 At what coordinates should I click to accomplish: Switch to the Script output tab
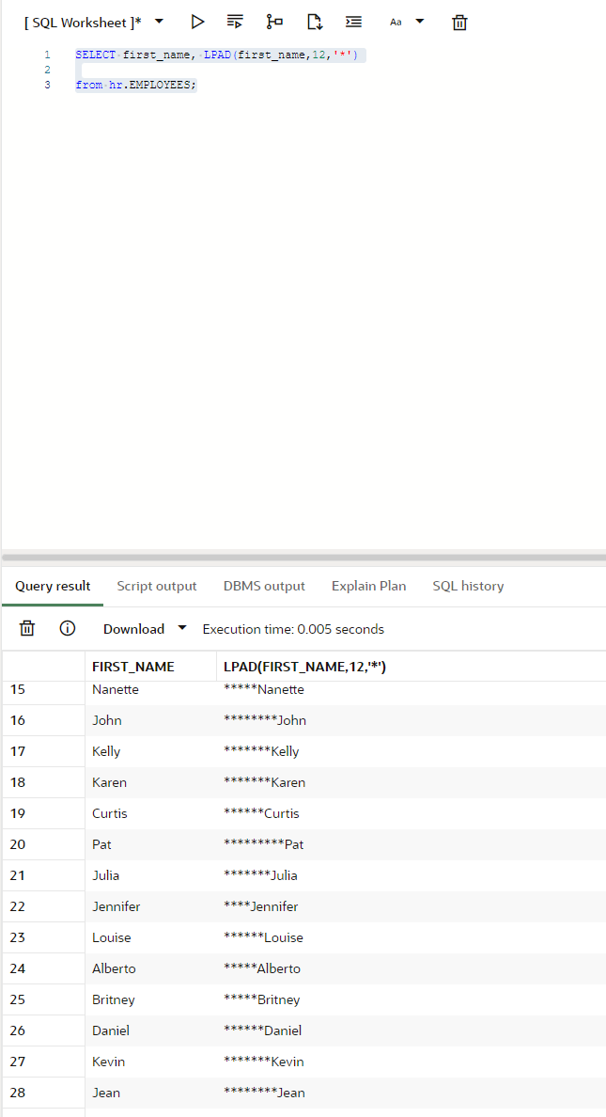(157, 587)
